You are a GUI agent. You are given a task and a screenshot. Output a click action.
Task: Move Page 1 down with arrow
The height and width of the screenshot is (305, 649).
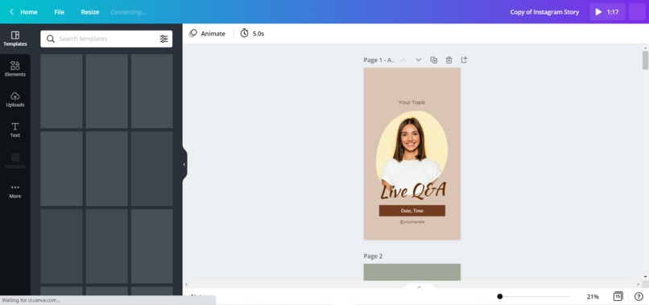click(x=419, y=60)
